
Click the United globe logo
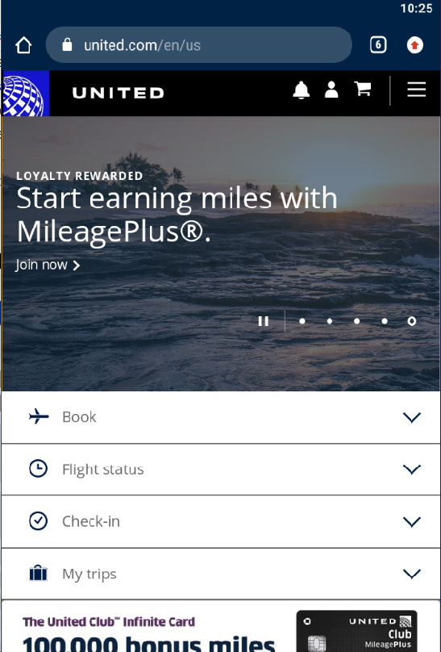click(x=25, y=94)
